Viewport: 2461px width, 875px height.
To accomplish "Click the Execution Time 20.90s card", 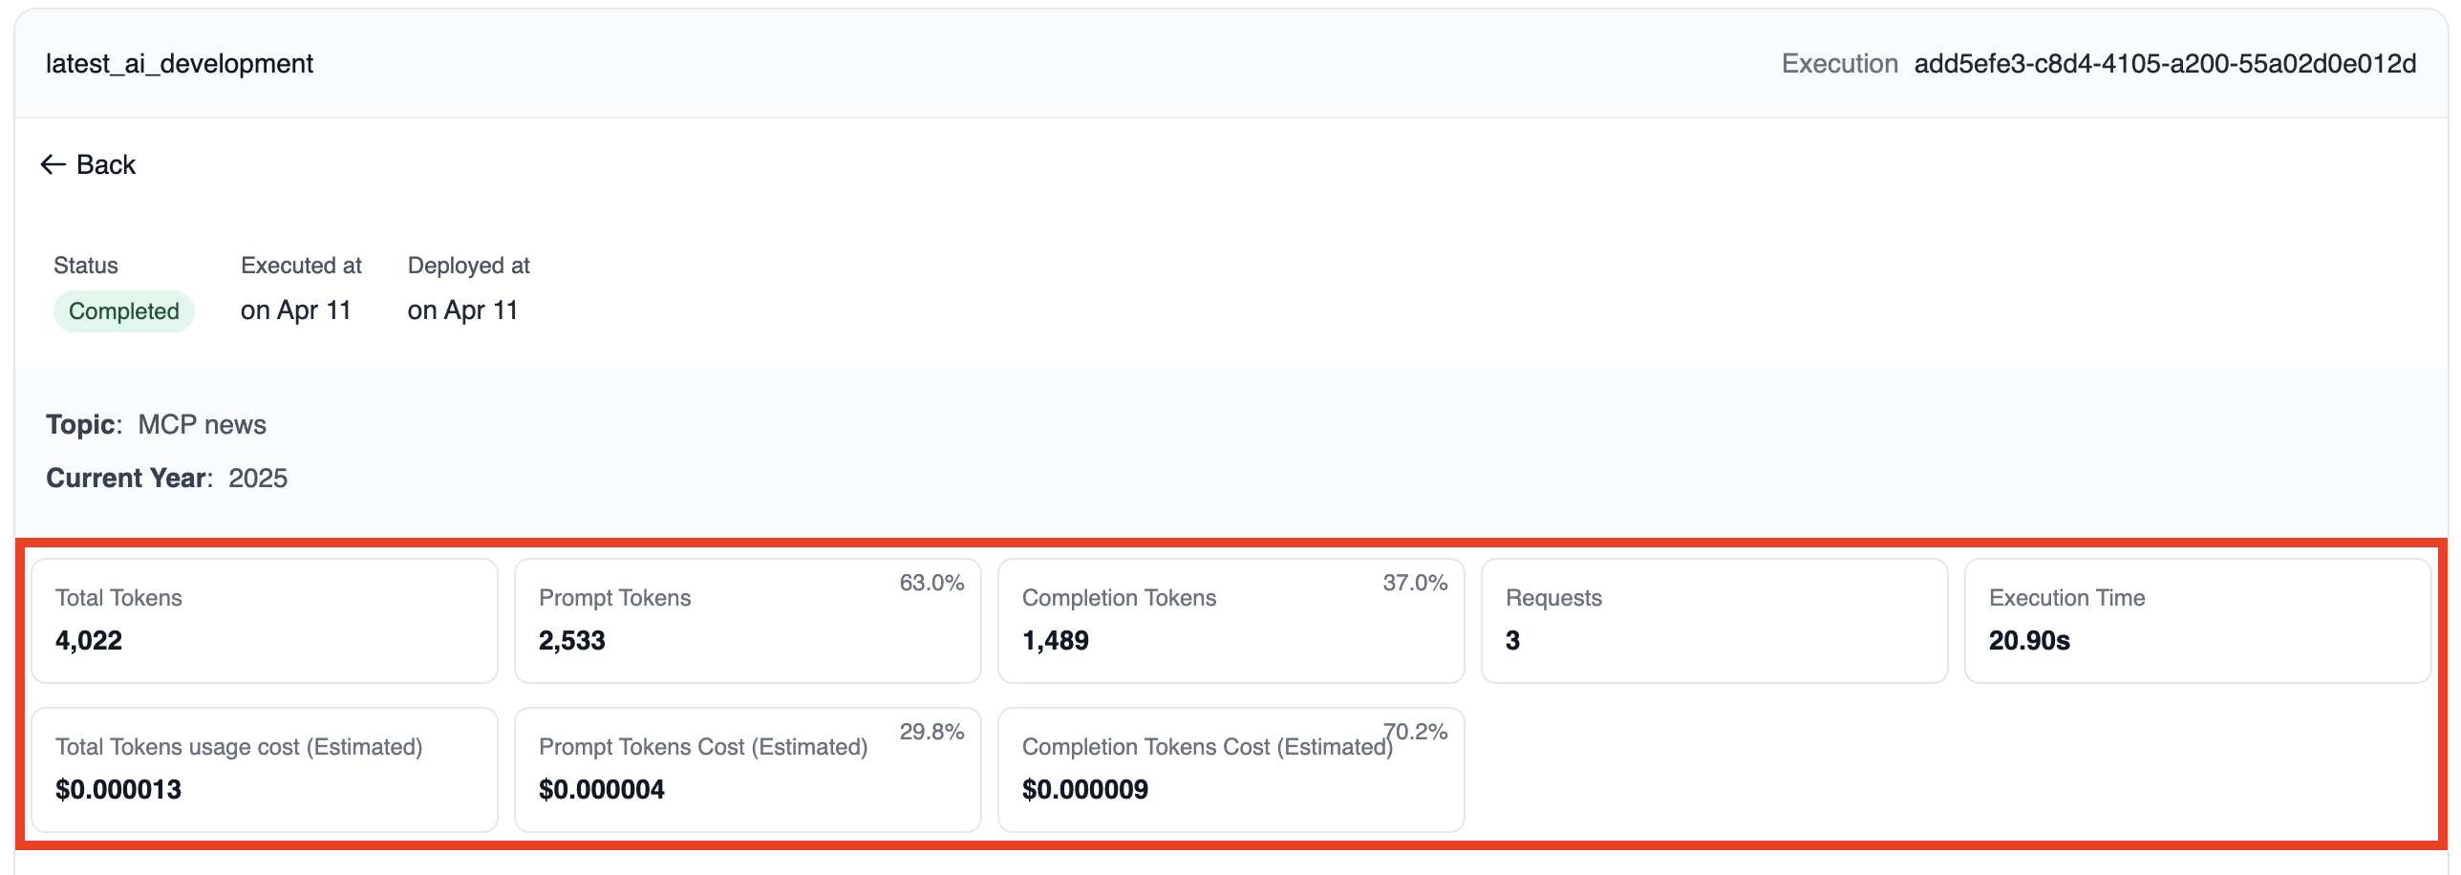I will tap(2197, 621).
